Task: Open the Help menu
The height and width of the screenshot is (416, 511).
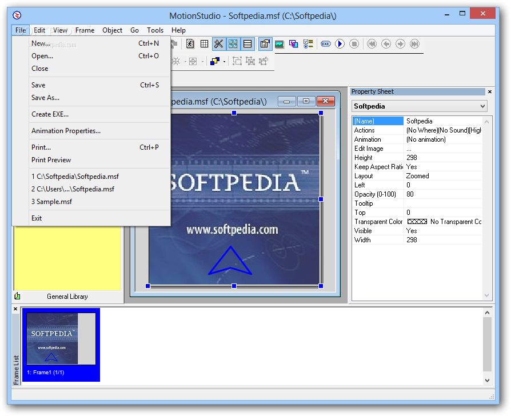Action: [178, 30]
